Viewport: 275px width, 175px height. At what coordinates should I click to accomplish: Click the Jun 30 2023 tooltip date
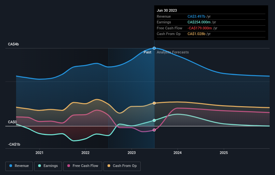167,10
